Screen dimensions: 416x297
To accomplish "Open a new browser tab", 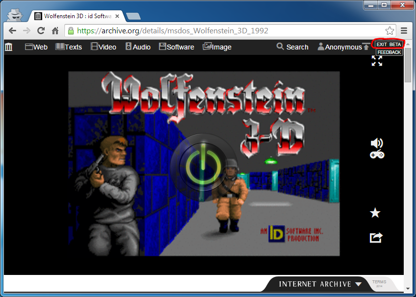I will [133, 17].
